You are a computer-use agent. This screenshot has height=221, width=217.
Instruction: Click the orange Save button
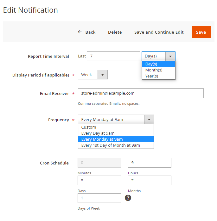(201, 32)
